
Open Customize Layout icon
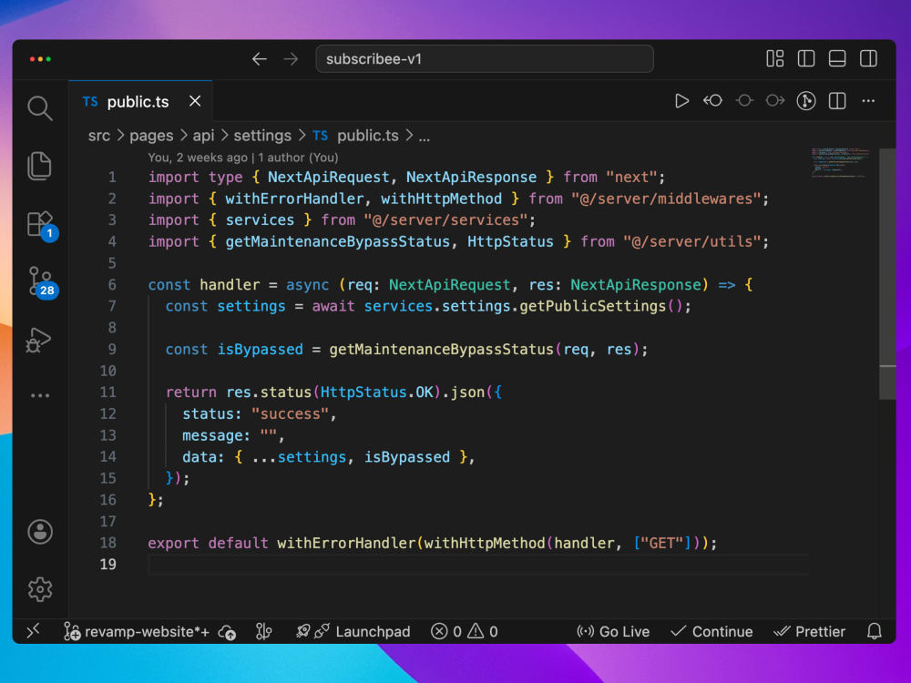[x=775, y=58]
